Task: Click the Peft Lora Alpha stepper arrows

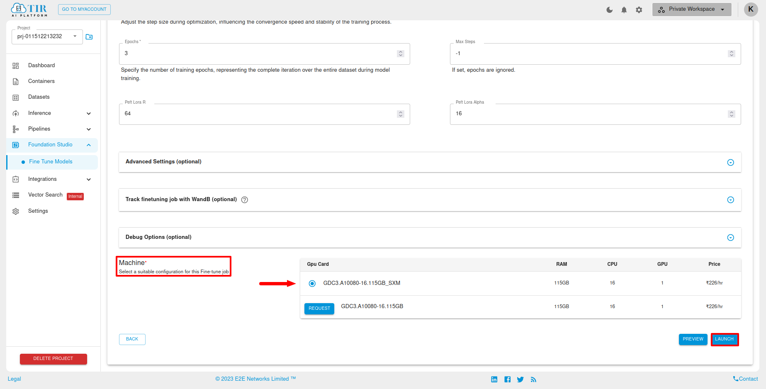Action: point(732,114)
